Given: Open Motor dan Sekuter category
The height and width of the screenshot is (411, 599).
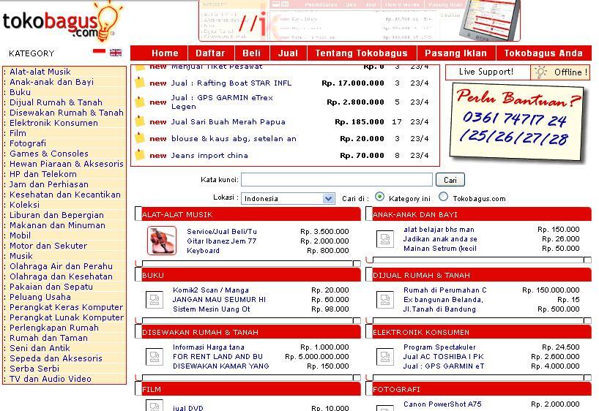Looking at the screenshot, I should 48,246.
